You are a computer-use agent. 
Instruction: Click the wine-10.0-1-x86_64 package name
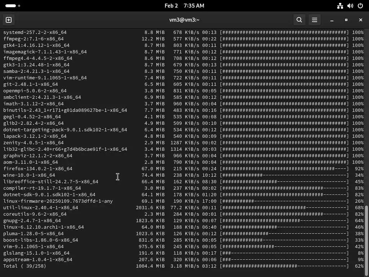29,175
